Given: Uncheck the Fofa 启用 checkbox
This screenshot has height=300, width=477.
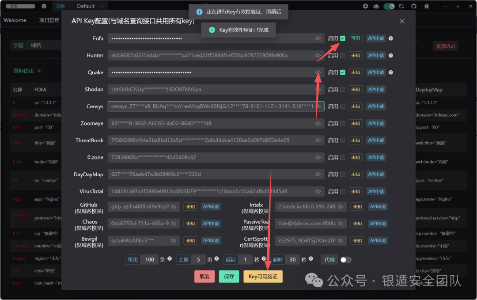Looking at the screenshot, I should tap(343, 38).
